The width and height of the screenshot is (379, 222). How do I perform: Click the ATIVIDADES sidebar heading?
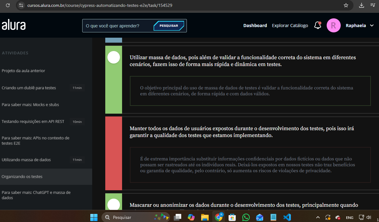(15, 53)
